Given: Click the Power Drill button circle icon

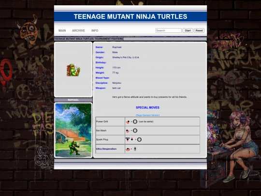Looking at the screenshot, I should pyautogui.click(x=135, y=121).
